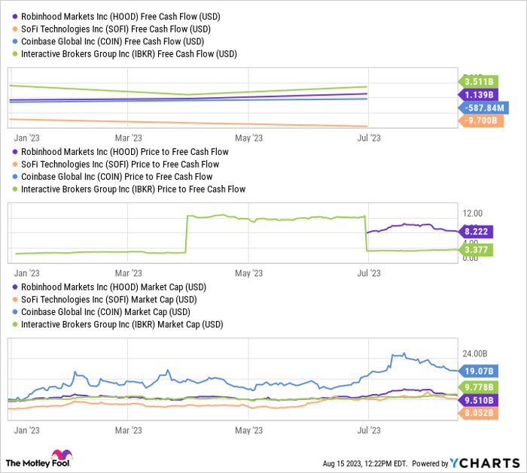The image size is (527, 473).
Task: Click the green dot beside IBKR Price to Free Cash Flow
Action: pos(15,189)
